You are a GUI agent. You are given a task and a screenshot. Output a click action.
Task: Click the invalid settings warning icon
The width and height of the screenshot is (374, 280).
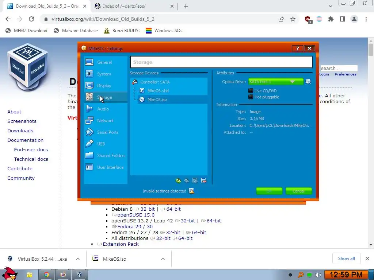click(x=191, y=191)
